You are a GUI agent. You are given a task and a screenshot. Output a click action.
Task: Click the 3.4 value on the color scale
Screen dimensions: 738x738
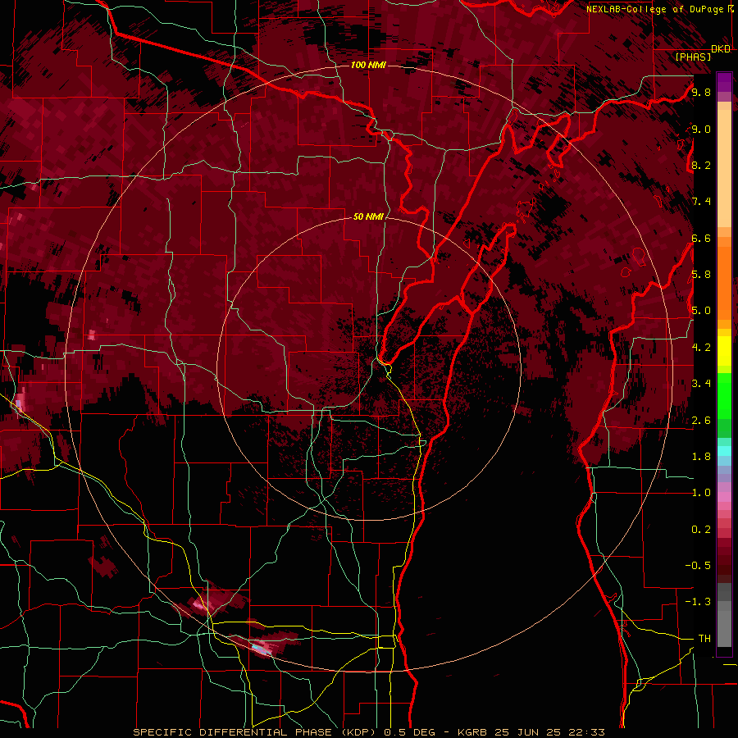pos(701,384)
